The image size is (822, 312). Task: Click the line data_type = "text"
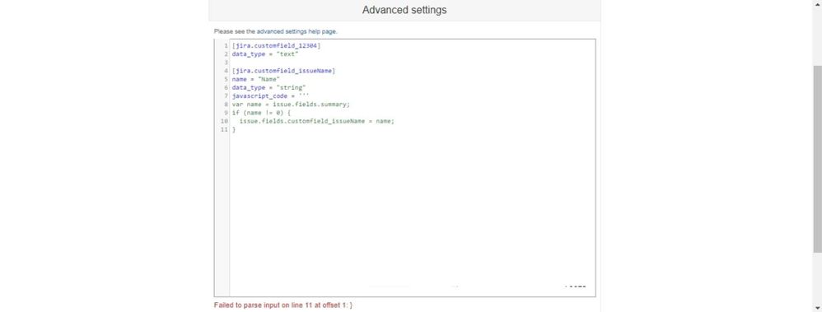tap(264, 54)
